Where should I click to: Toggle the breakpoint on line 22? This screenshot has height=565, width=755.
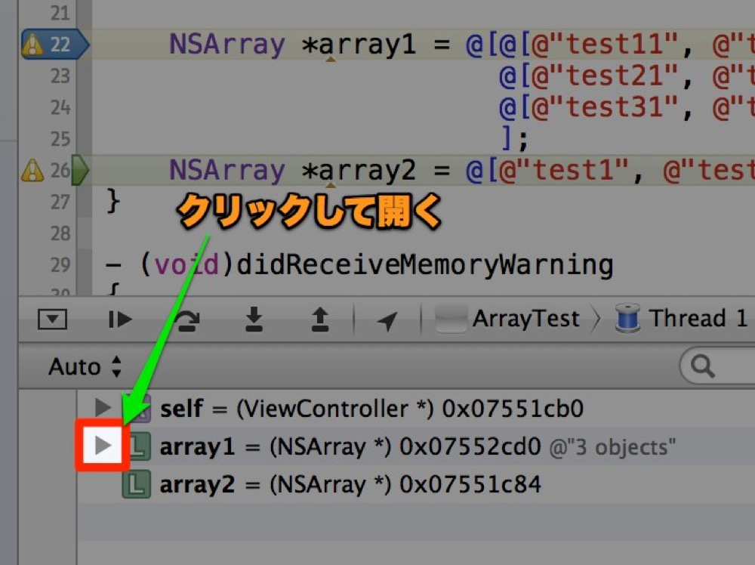tap(55, 45)
